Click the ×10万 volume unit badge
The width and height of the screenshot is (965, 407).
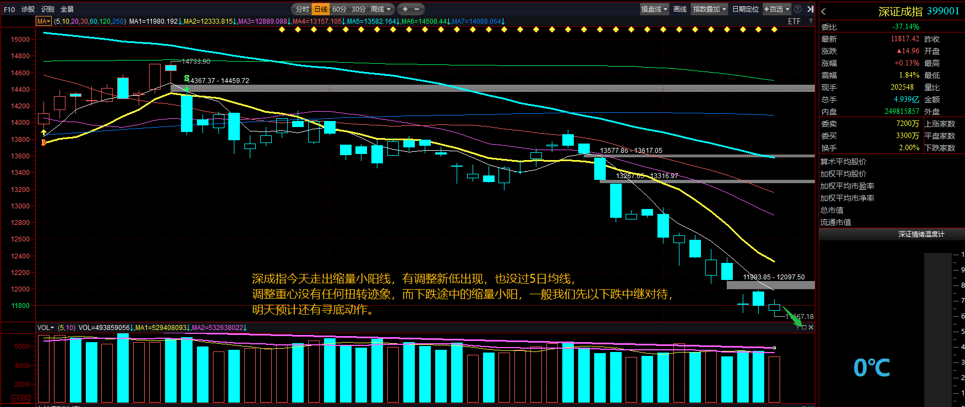pyautogui.click(x=21, y=399)
